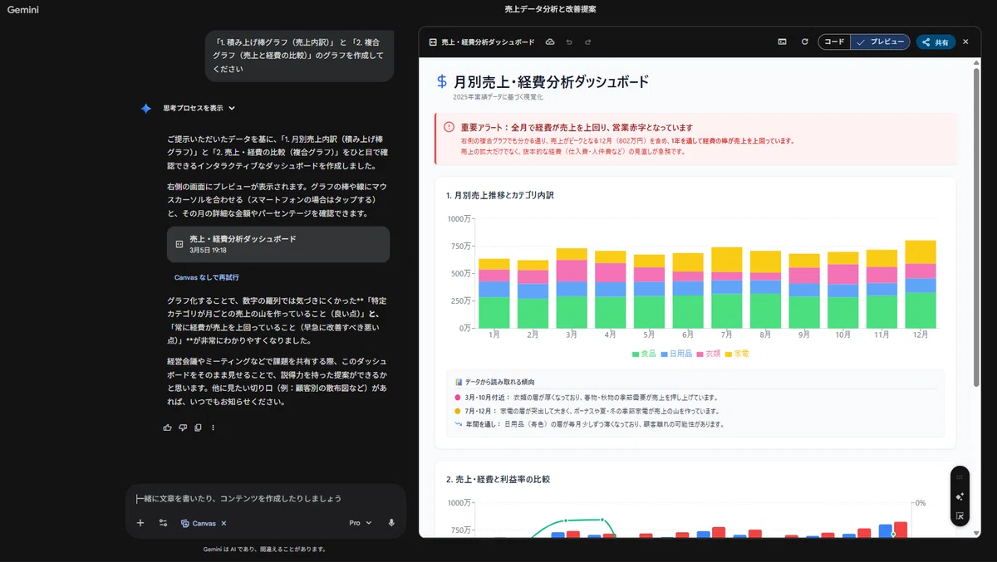The image size is (997, 562).
Task: Click the dashboard title 月別売上・経費分析ダッシュボード
Action: [x=551, y=82]
